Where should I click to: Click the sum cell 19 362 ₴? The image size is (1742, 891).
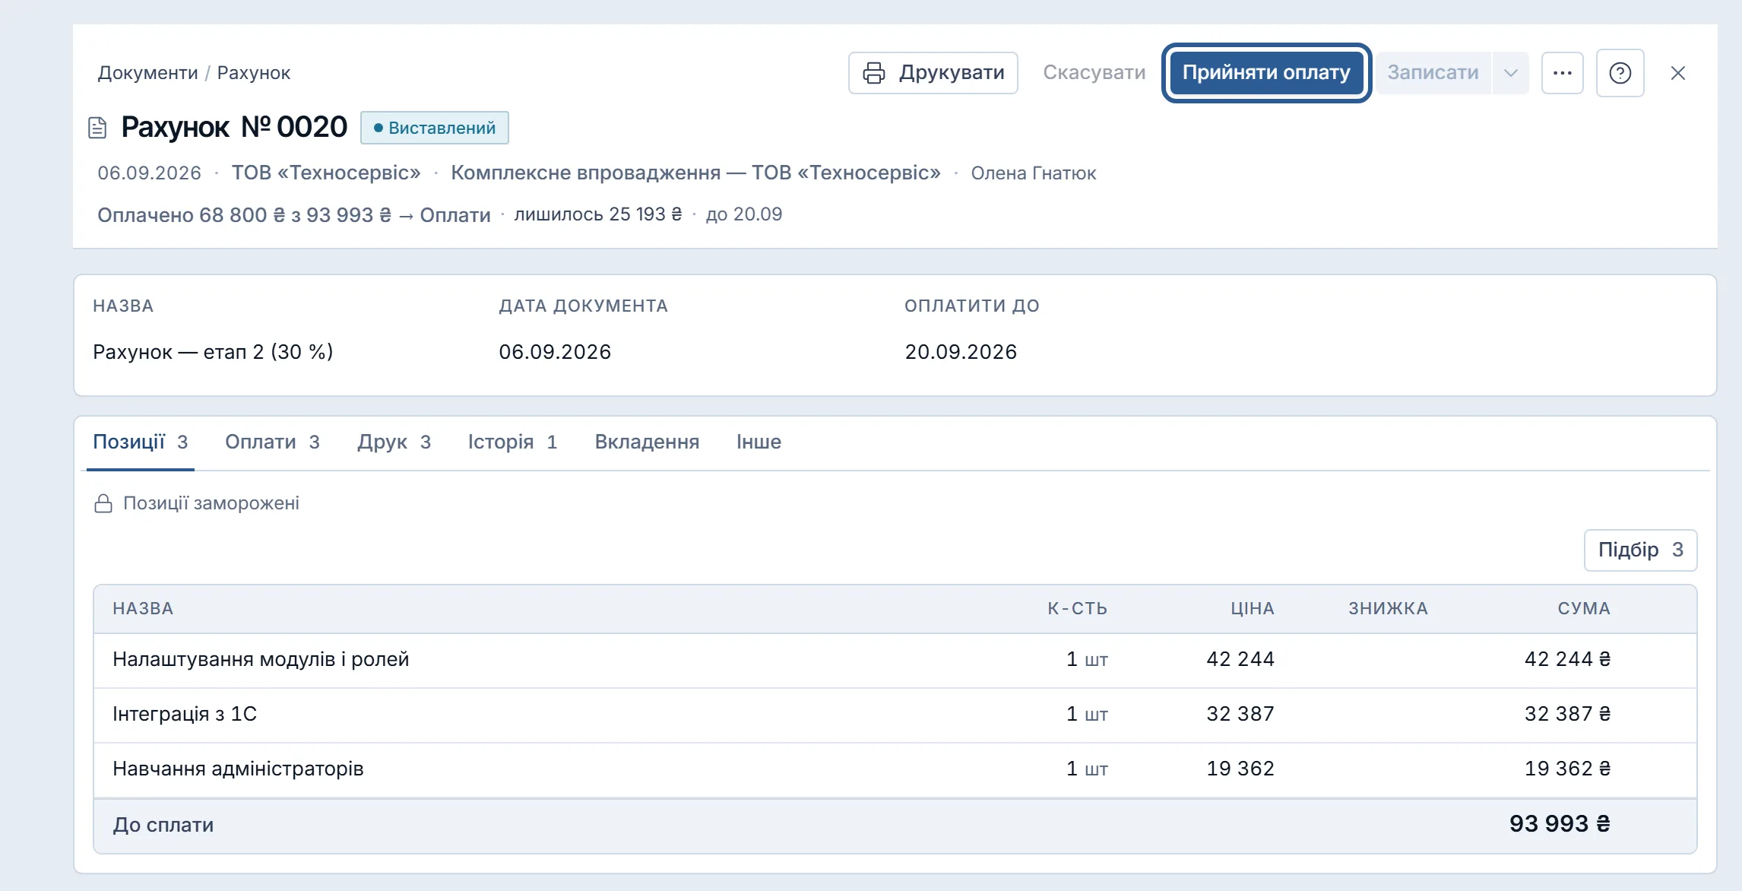pos(1567,769)
